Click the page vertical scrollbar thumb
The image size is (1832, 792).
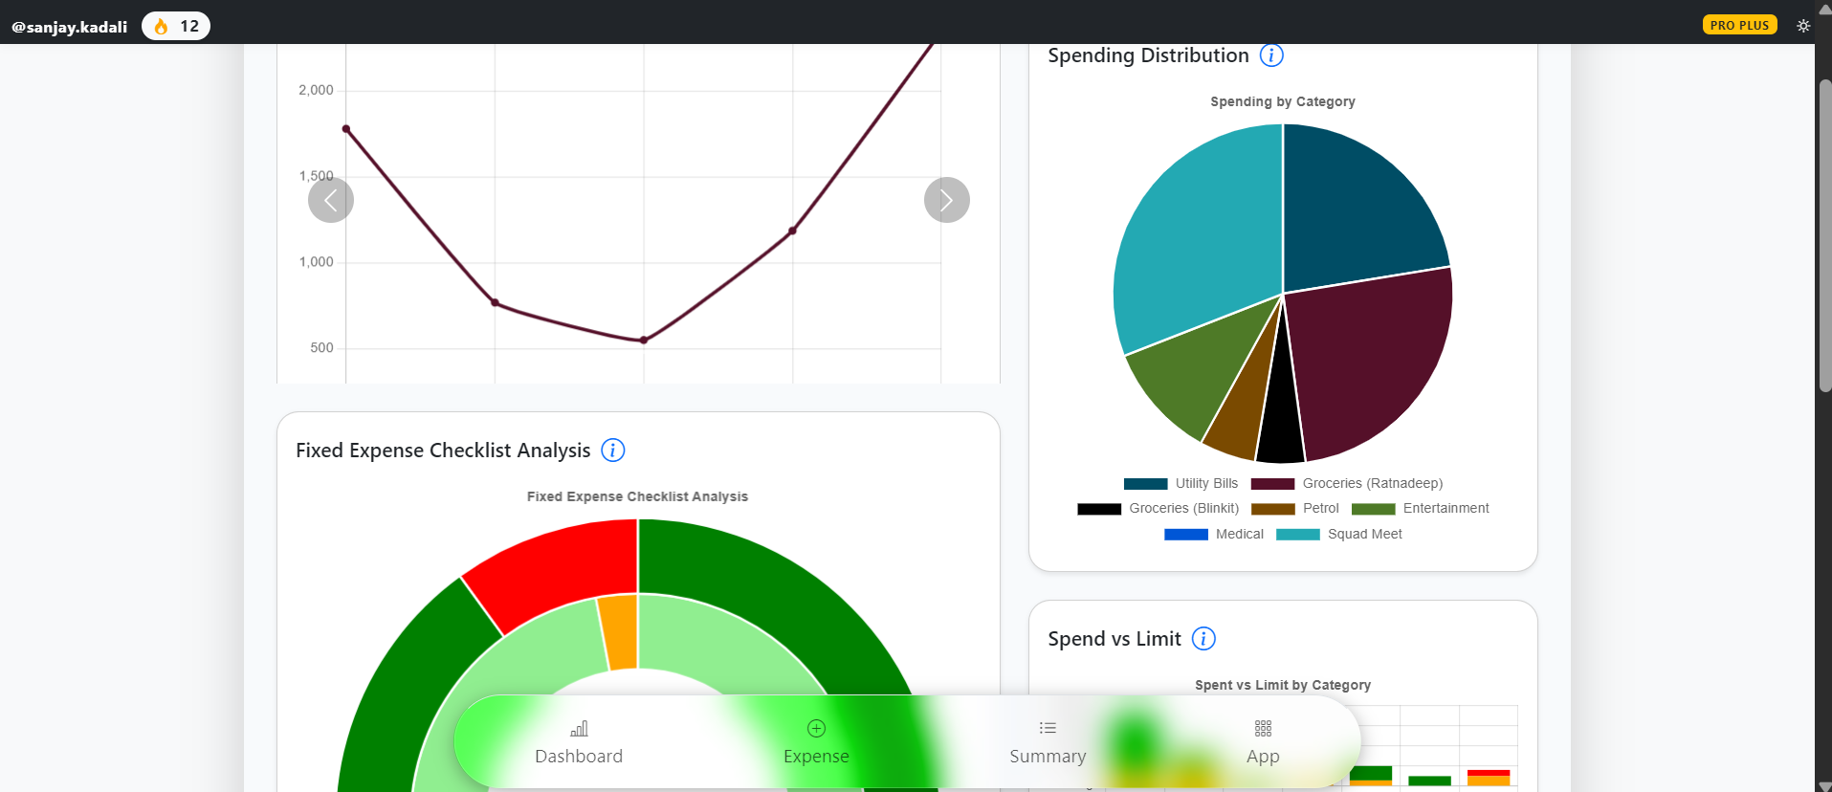coord(1824,234)
